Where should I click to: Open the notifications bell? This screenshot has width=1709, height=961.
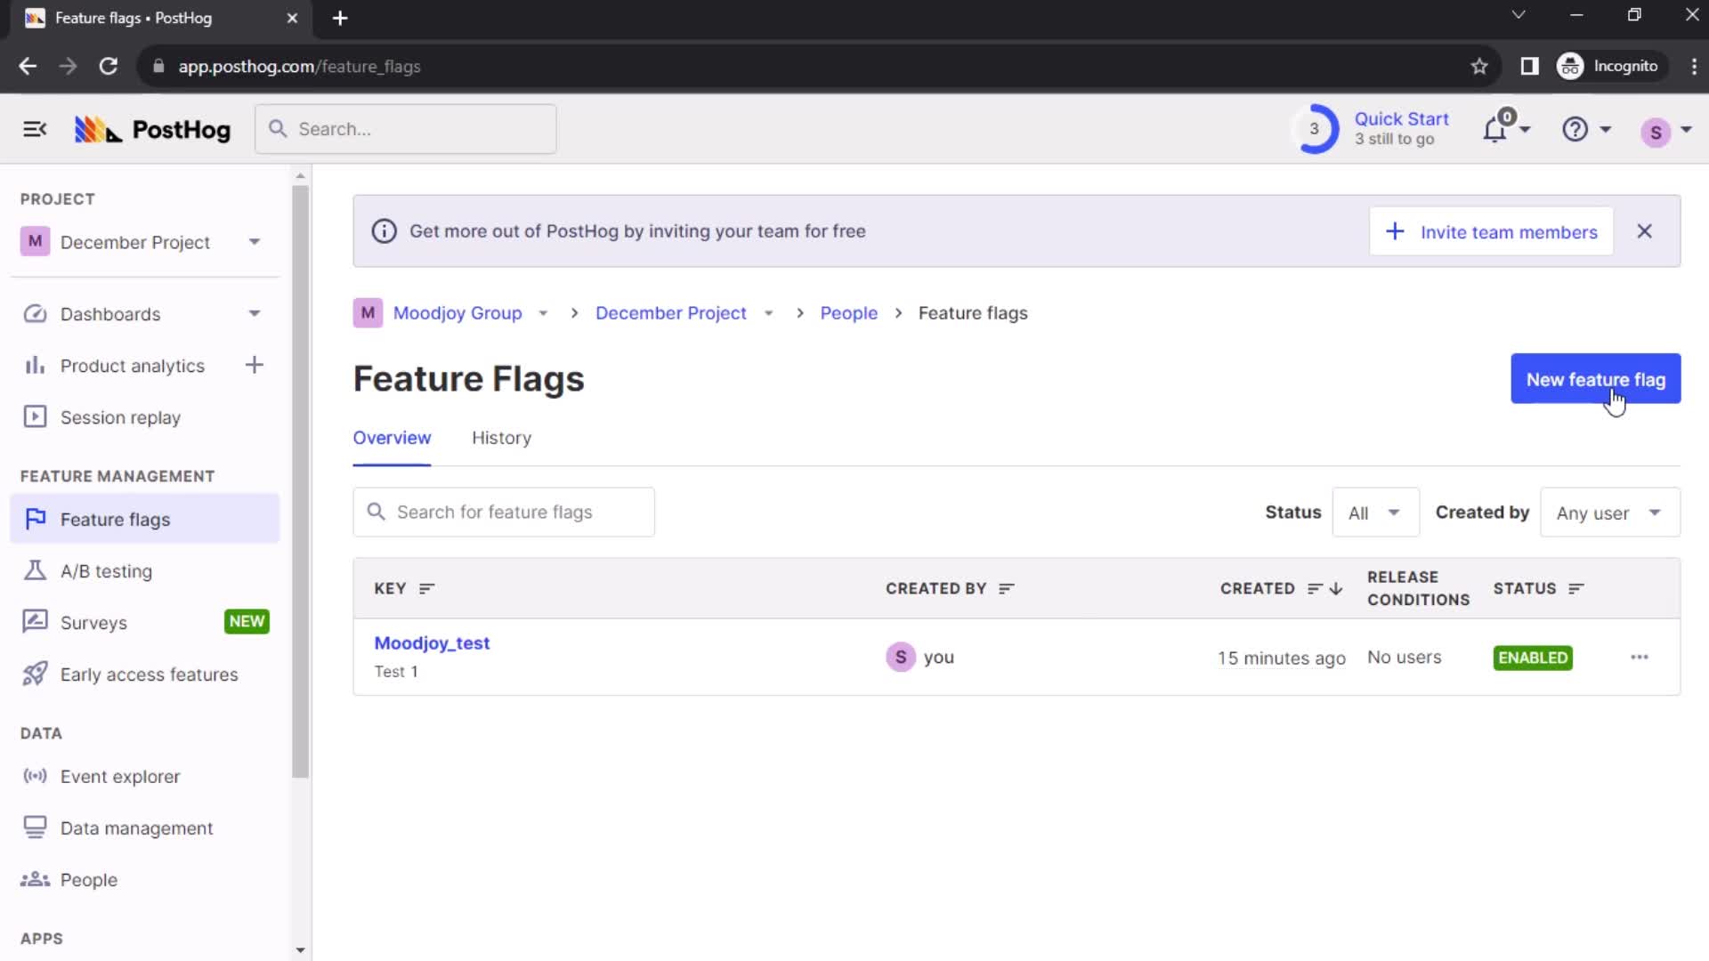click(x=1495, y=130)
